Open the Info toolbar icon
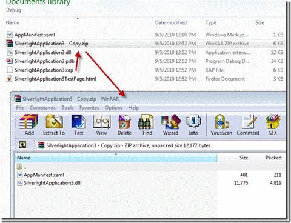 pos(193,122)
